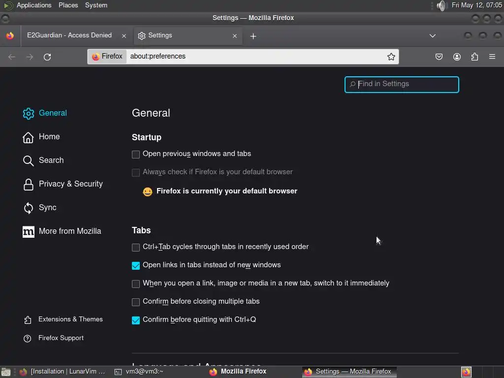Click the date and time clock
The height and width of the screenshot is (378, 504).
[476, 5]
